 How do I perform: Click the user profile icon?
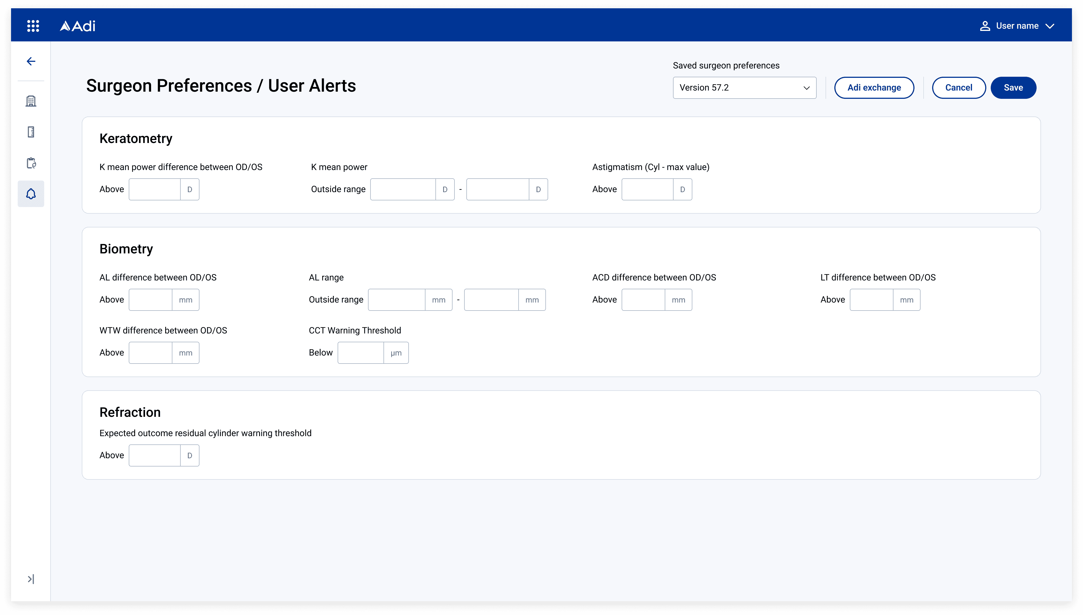coord(985,26)
